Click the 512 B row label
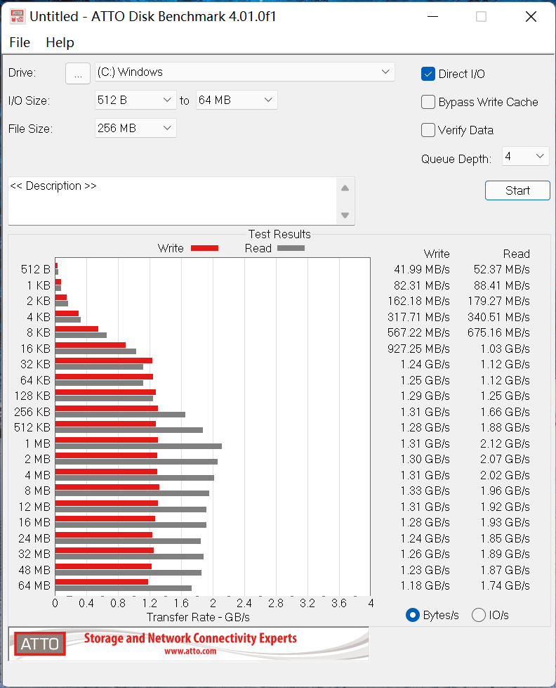Image resolution: width=556 pixels, height=688 pixels. click(36, 269)
